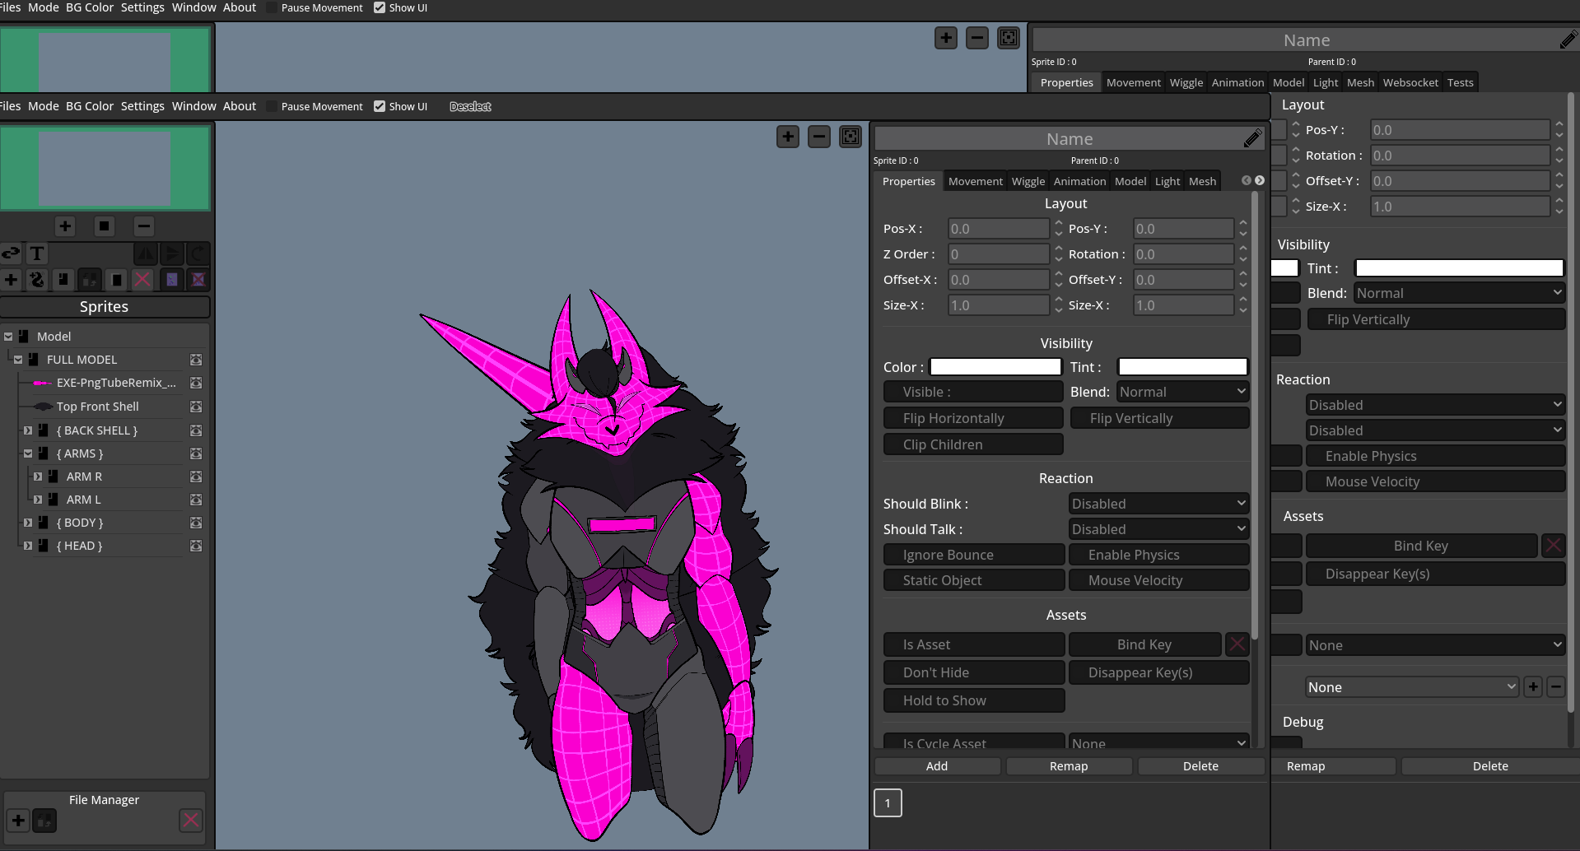Screen dimensions: 1580x851
Task: Toggle visibility eye for { HEAD }
Action: coord(196,546)
